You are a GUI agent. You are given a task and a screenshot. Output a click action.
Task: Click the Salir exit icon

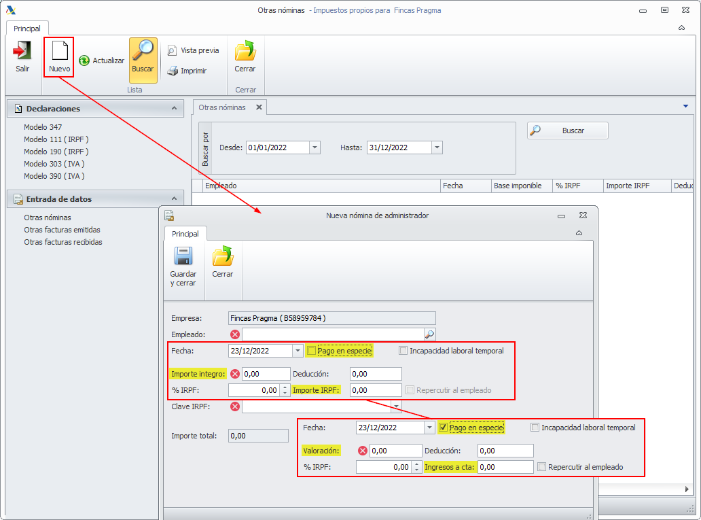22,52
